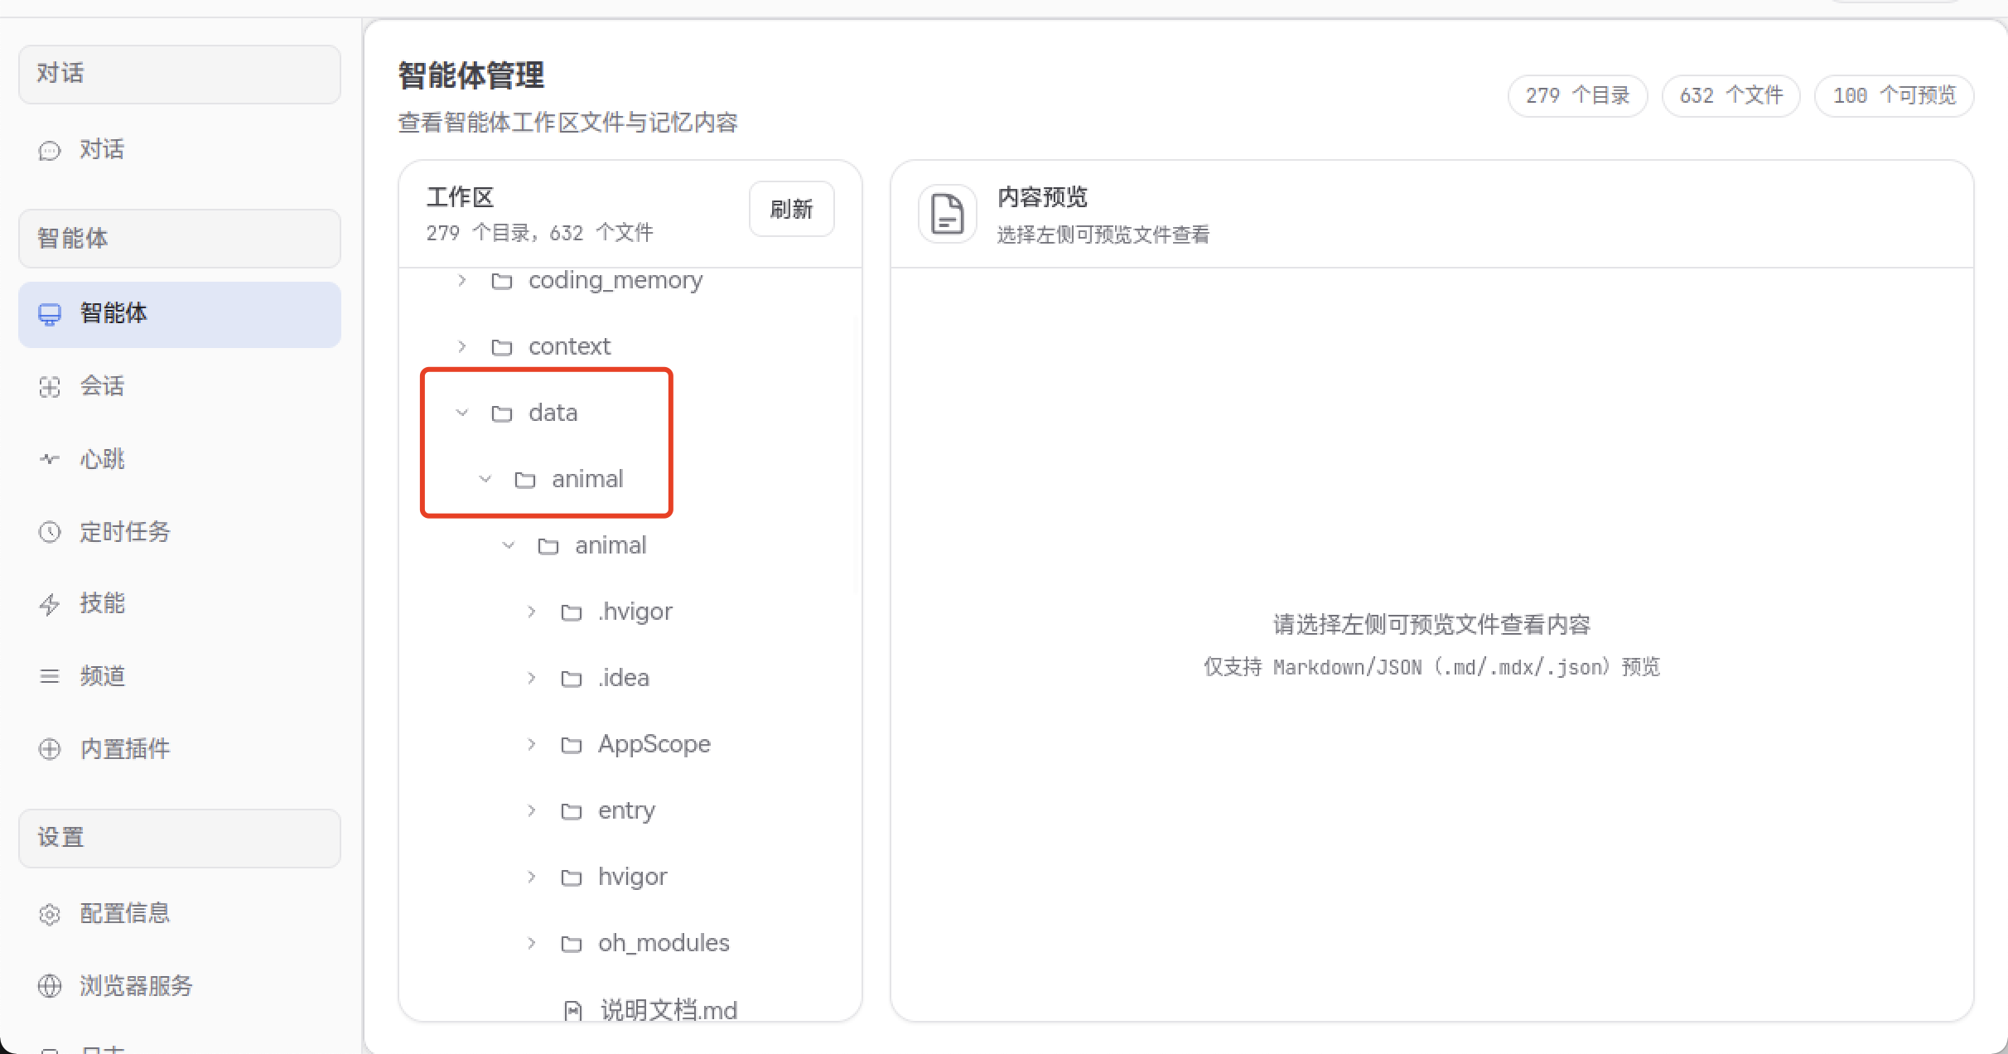The height and width of the screenshot is (1054, 2008).
Task: Click the 会话 session icon
Action: (50, 387)
